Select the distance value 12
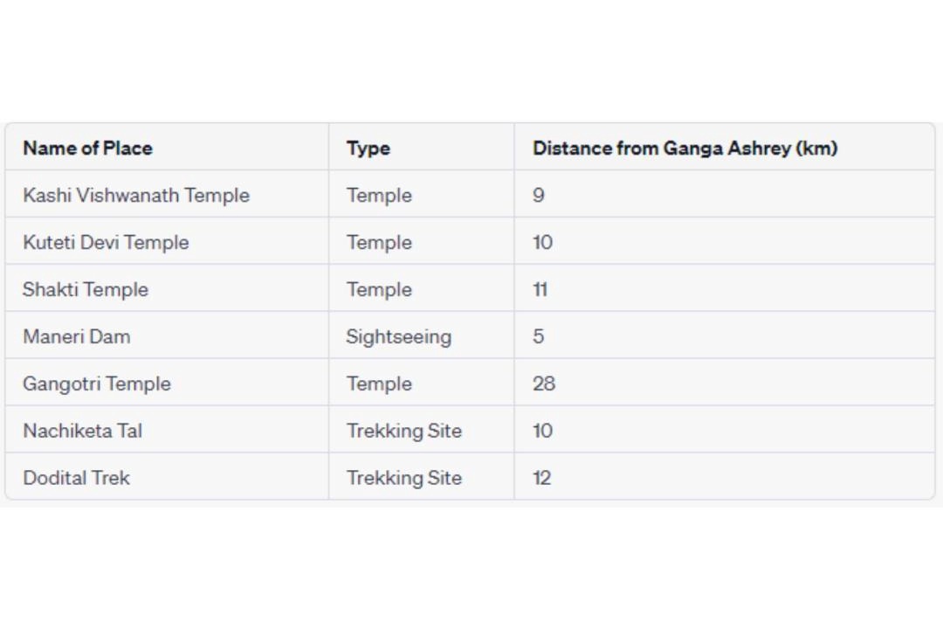This screenshot has width=943, height=629. [541, 479]
